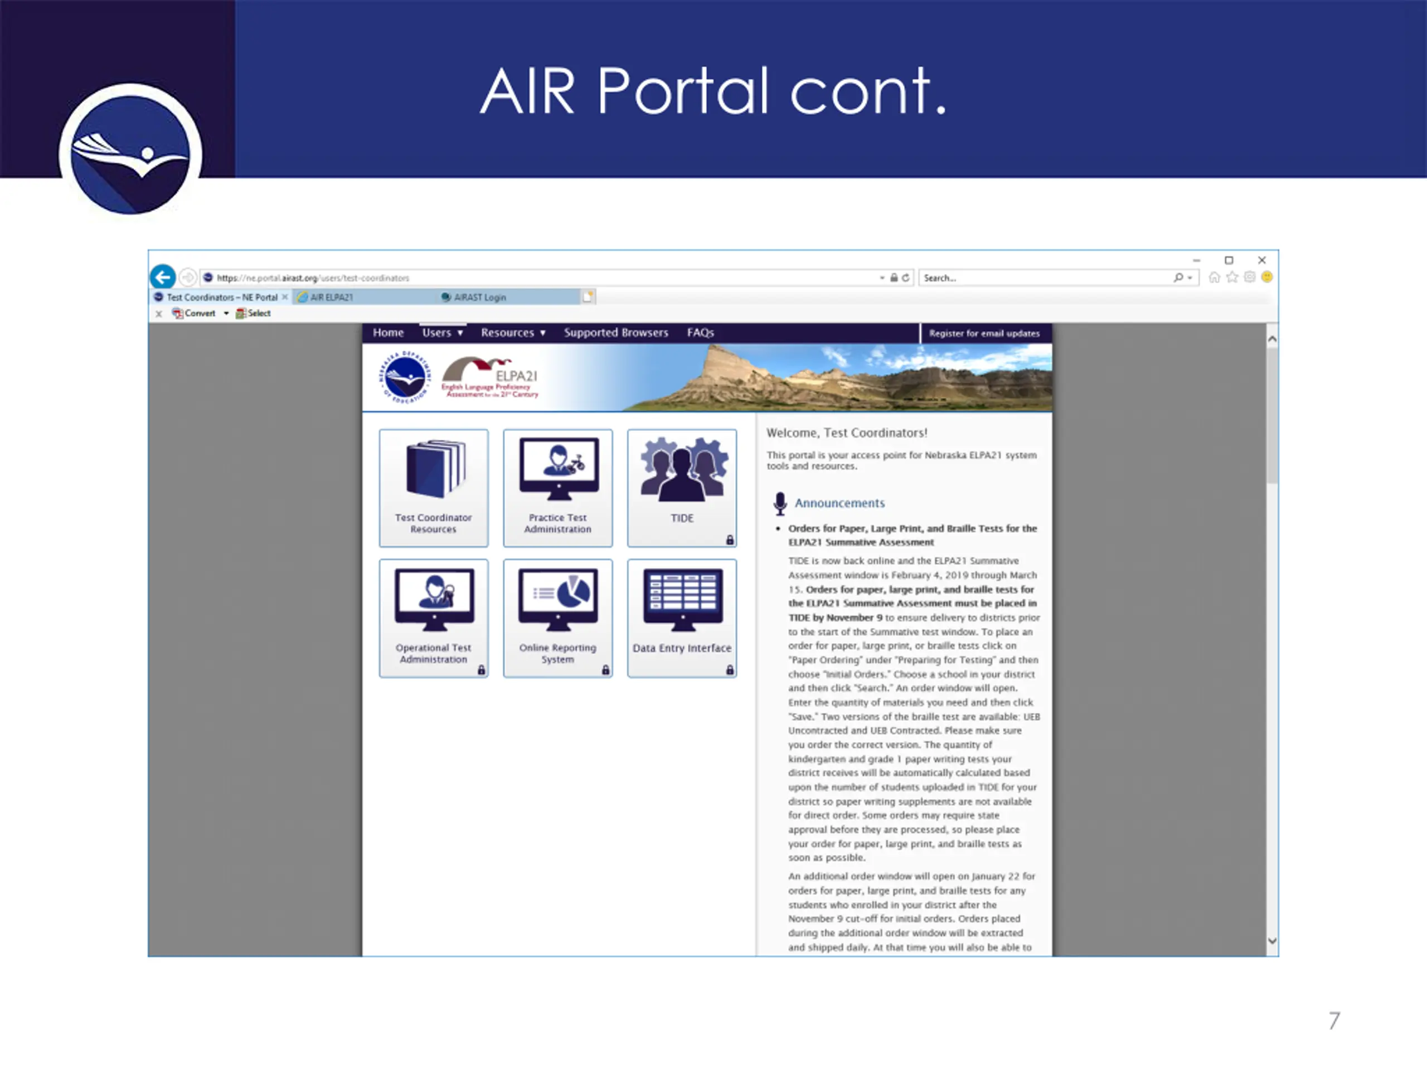Open the Operational Test Administration card
The height and width of the screenshot is (1070, 1427).
coord(434,618)
